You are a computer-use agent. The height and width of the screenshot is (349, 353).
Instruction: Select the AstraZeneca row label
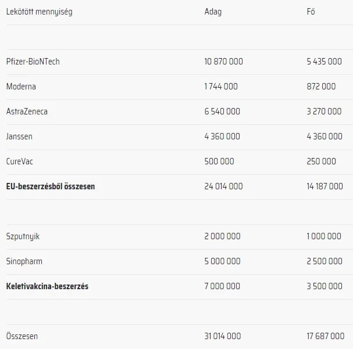pos(27,111)
